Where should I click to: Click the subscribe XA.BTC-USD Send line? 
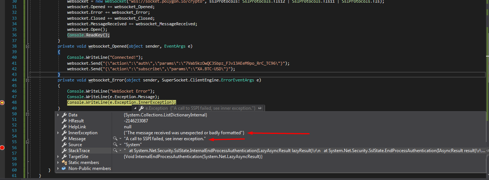(x=151, y=69)
